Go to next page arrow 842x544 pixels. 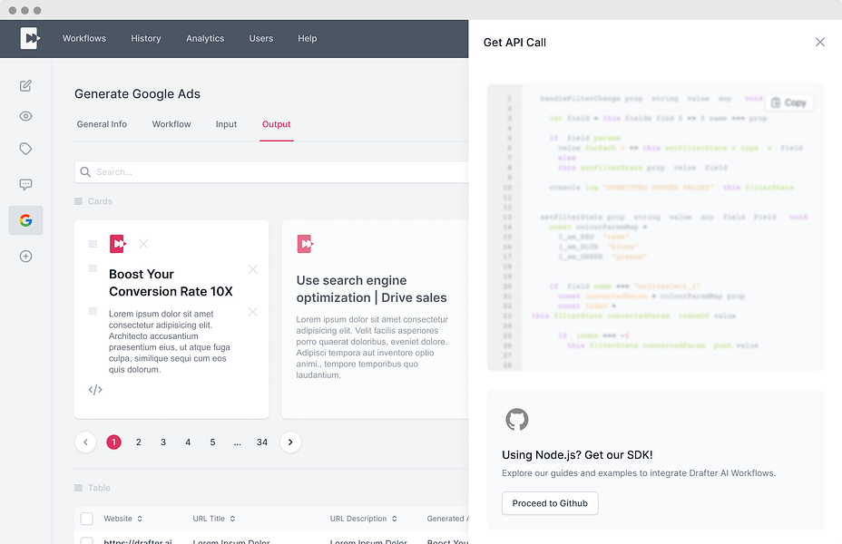pos(290,442)
